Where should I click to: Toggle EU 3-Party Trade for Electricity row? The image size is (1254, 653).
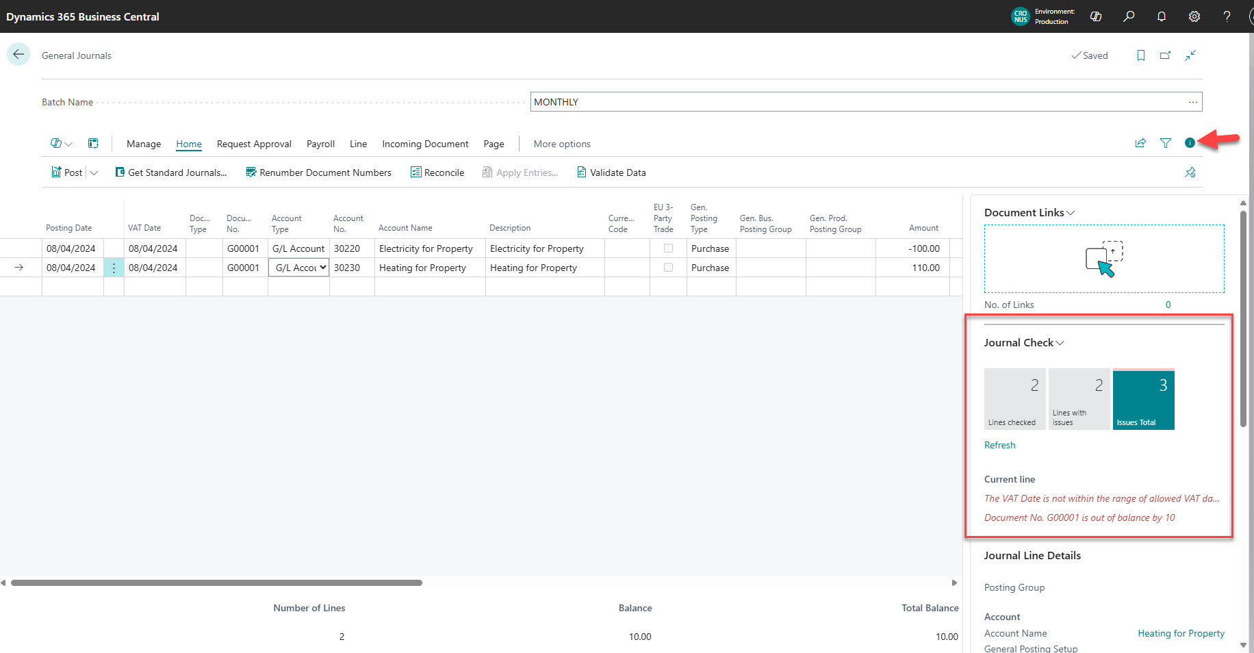coord(668,248)
